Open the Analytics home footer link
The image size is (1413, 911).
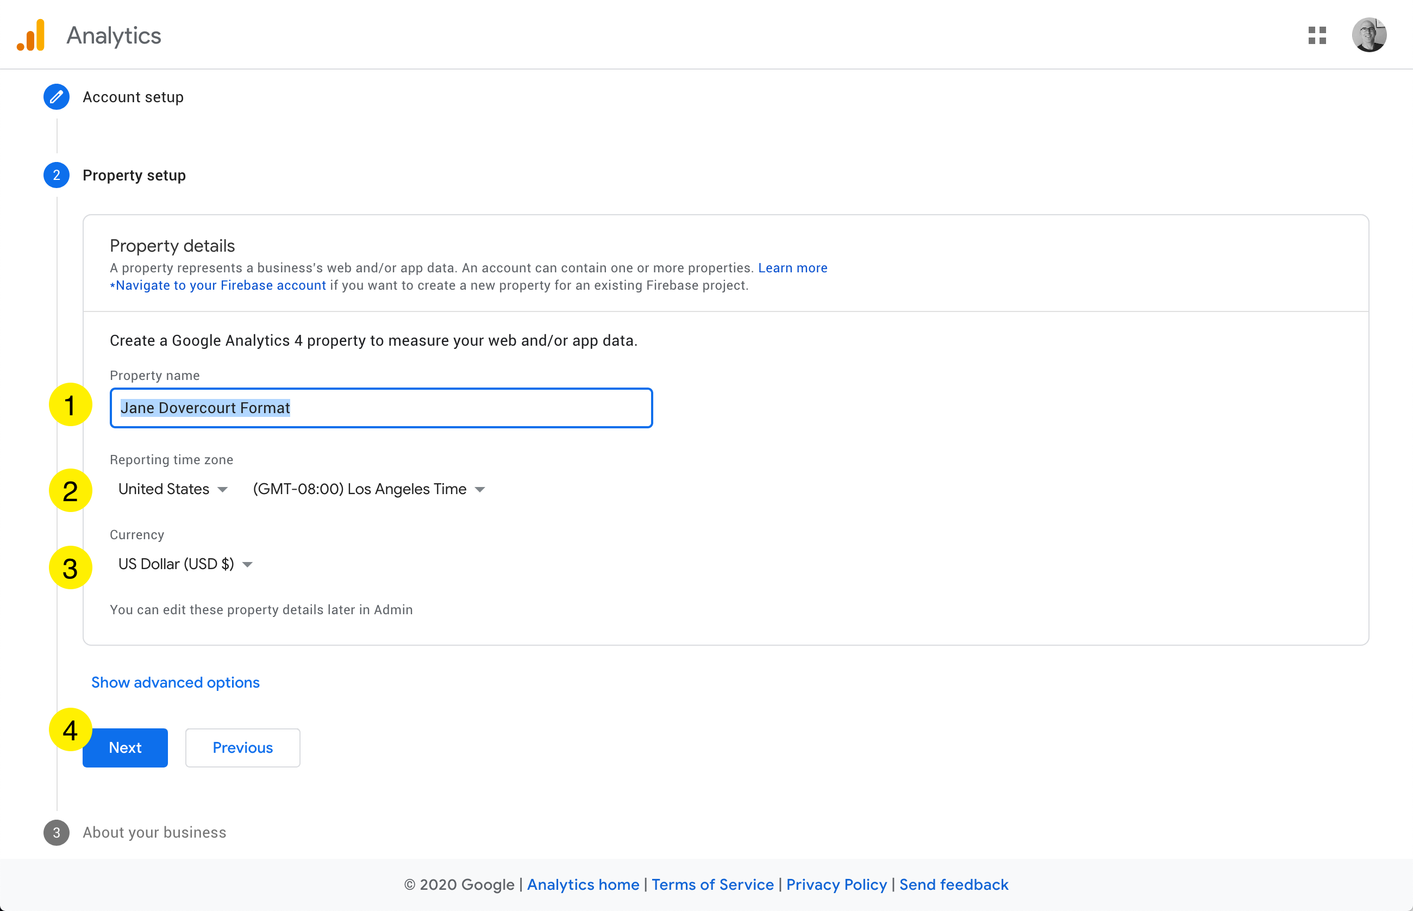click(583, 884)
